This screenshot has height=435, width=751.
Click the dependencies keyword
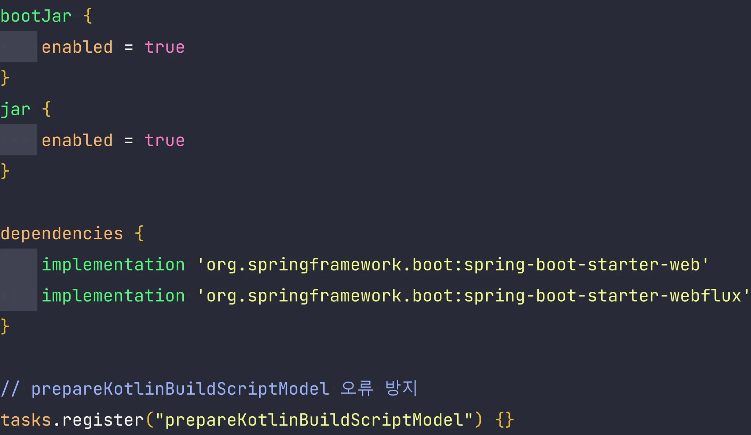pos(62,234)
